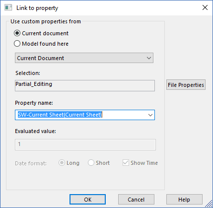Open the Current Document source combo box
Viewport: 213px width, 208px height.
point(84,58)
